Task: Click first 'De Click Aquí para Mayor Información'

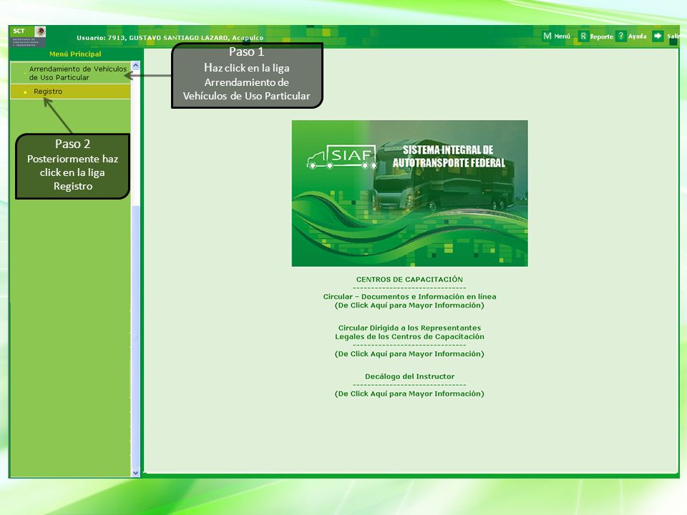Action: [x=409, y=305]
